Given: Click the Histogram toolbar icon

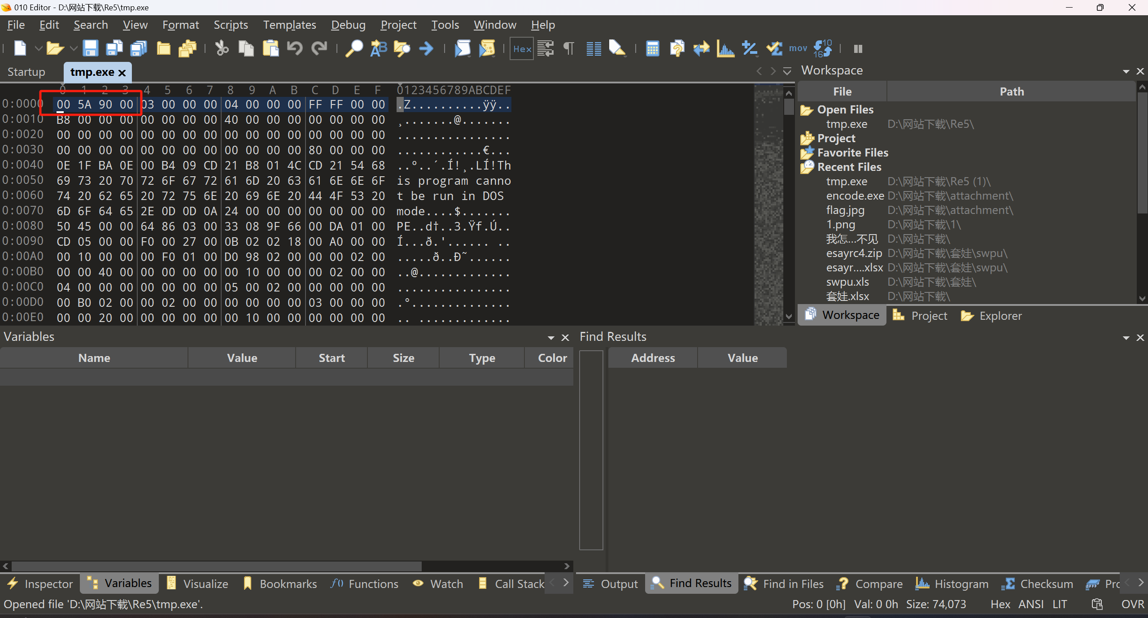Looking at the screenshot, I should (x=725, y=48).
